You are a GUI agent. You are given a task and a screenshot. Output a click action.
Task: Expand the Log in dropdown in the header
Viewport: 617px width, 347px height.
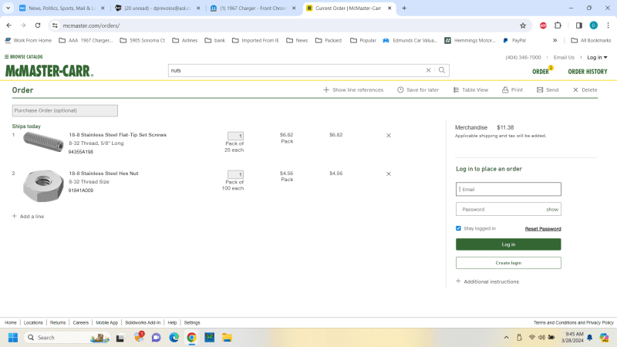[x=597, y=57]
